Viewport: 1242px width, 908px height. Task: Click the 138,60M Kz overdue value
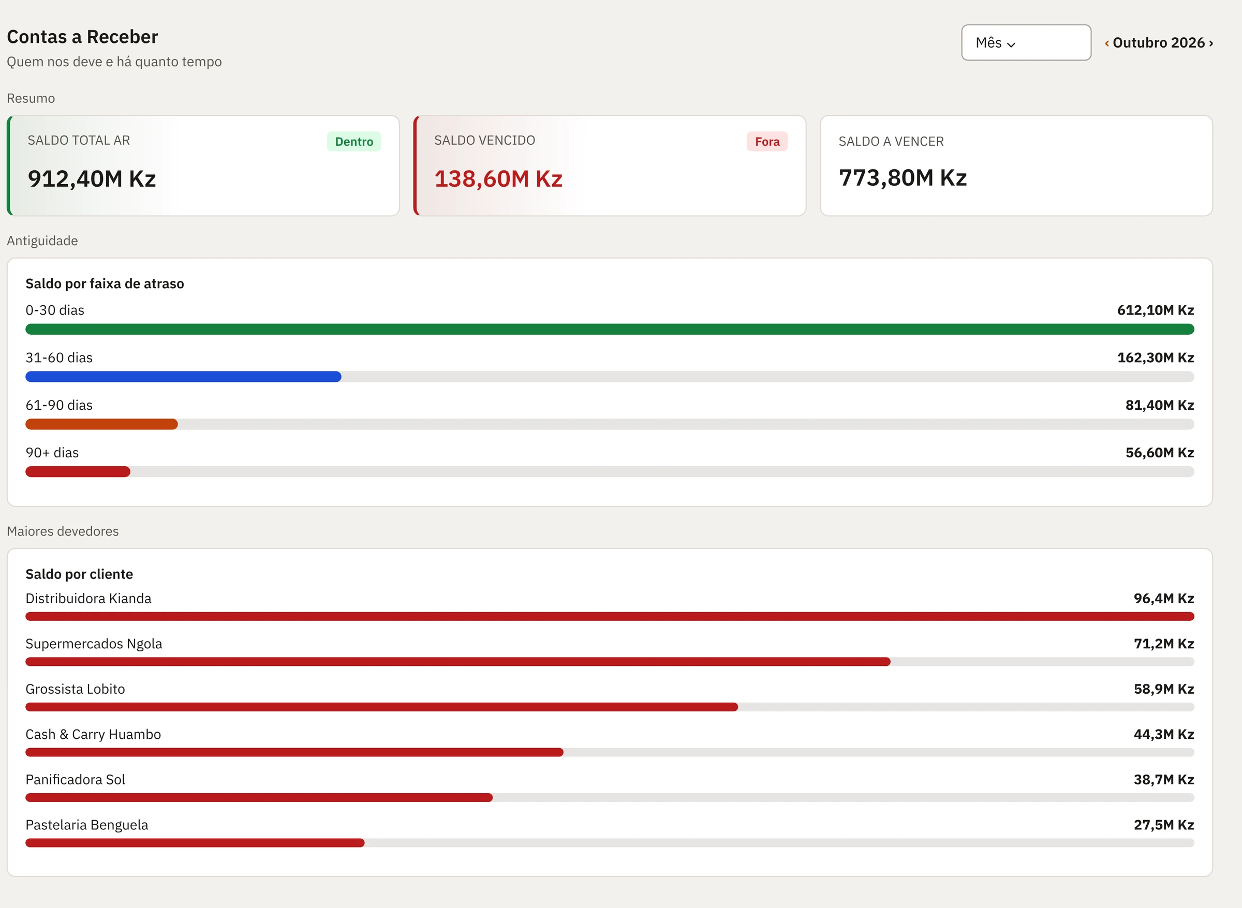pyautogui.click(x=498, y=178)
